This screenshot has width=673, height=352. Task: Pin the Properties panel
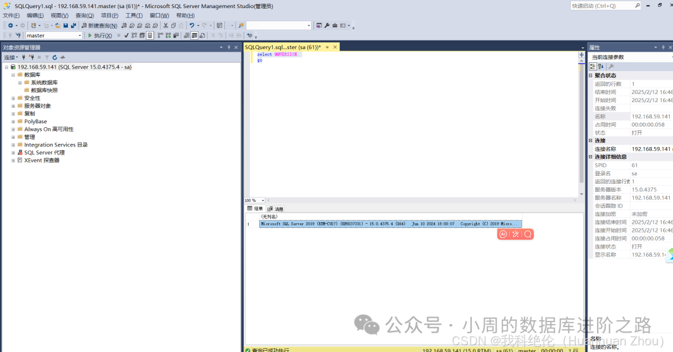[x=663, y=47]
